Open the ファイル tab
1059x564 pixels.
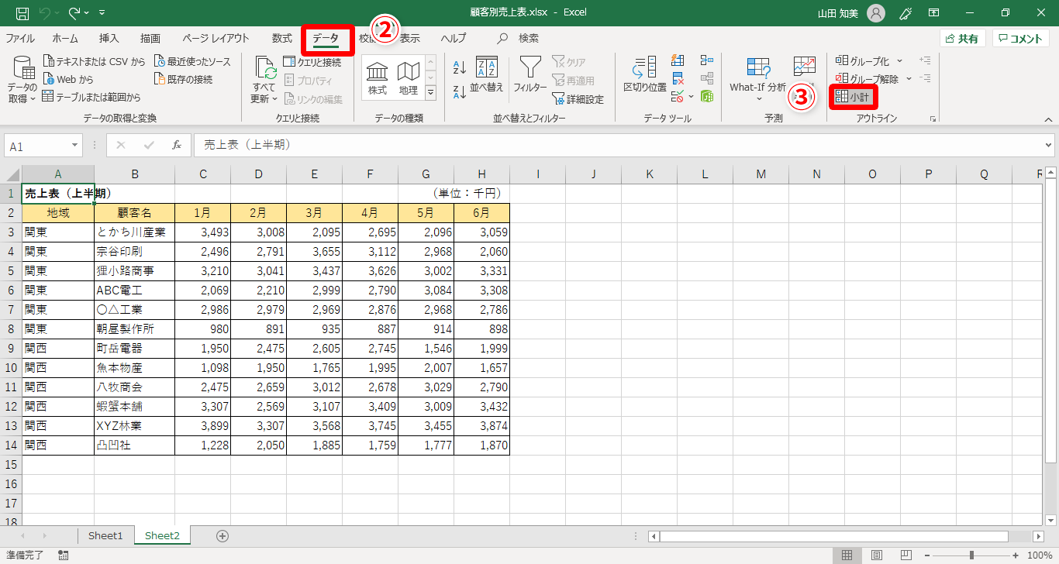tap(20, 38)
